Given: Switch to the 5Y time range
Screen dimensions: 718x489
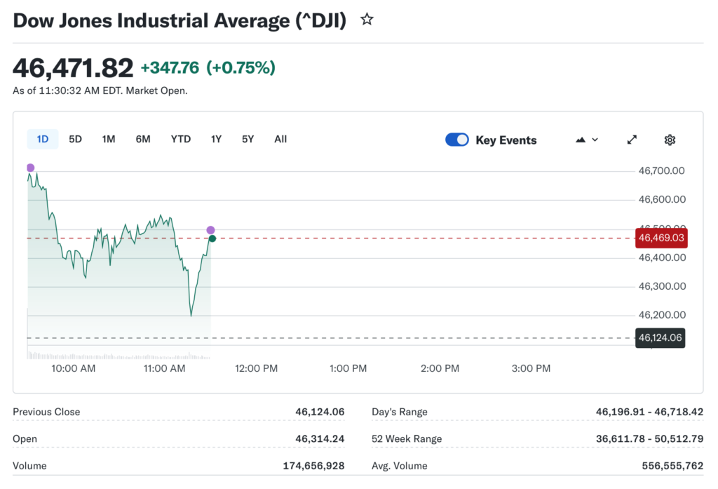Looking at the screenshot, I should pyautogui.click(x=248, y=140).
